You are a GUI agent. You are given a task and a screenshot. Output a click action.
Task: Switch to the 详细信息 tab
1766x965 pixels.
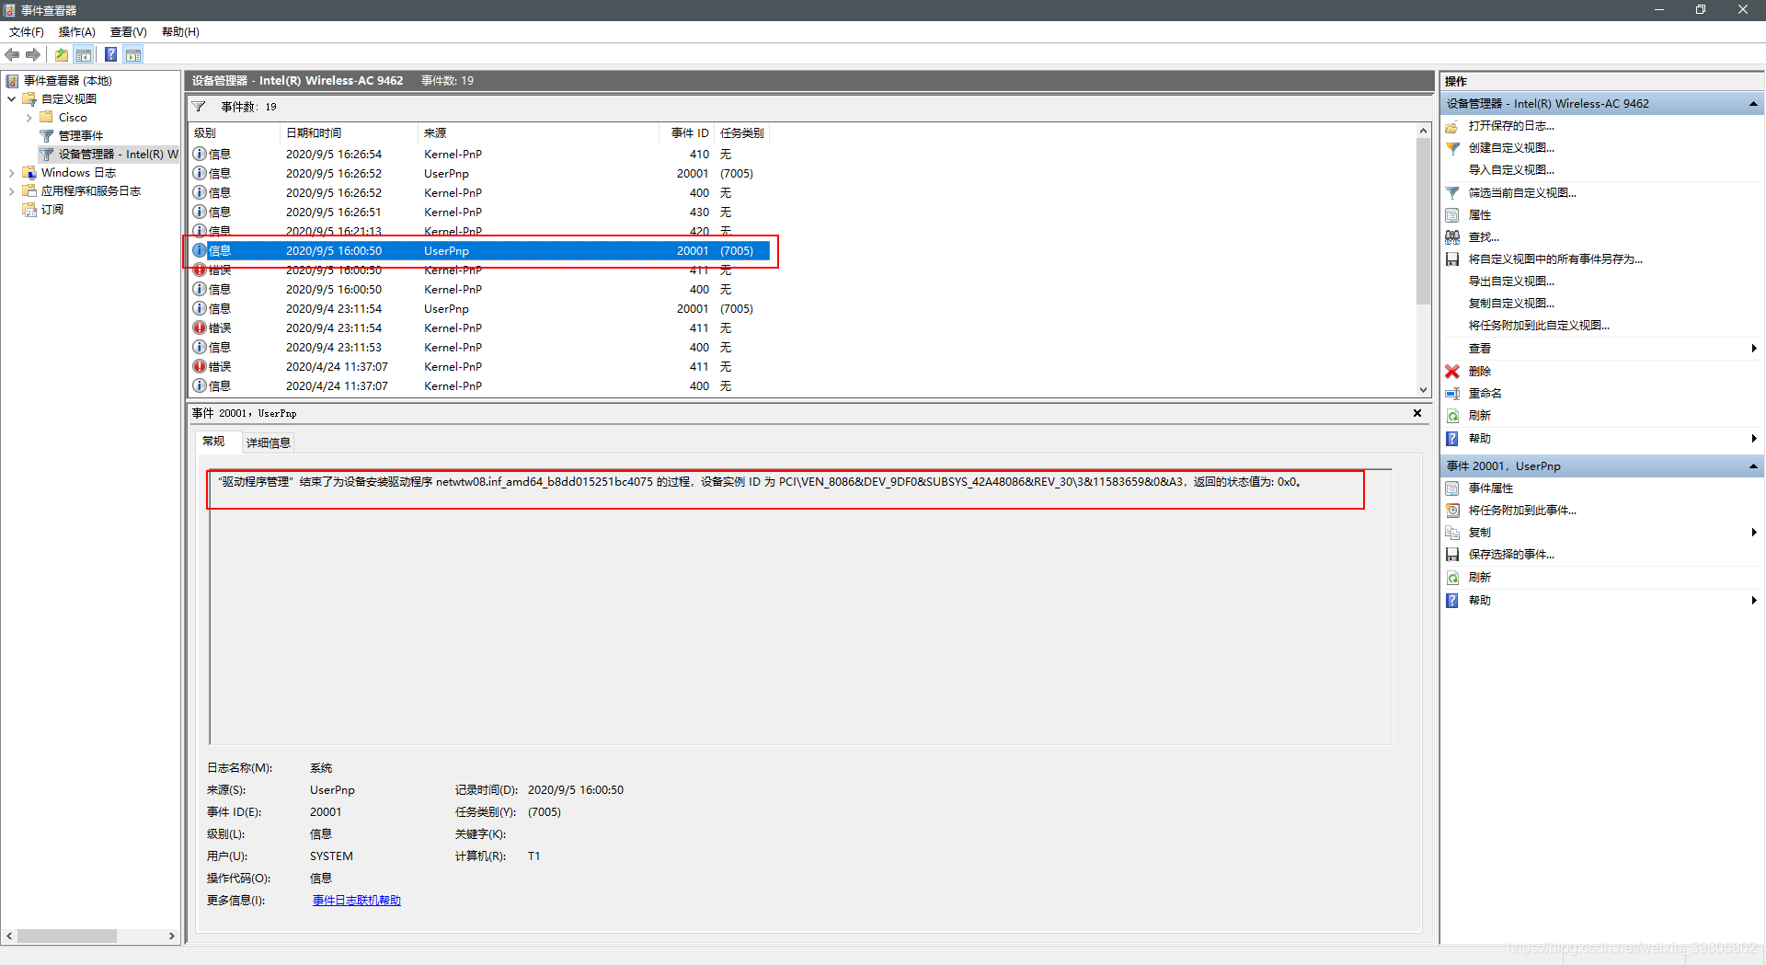click(268, 443)
